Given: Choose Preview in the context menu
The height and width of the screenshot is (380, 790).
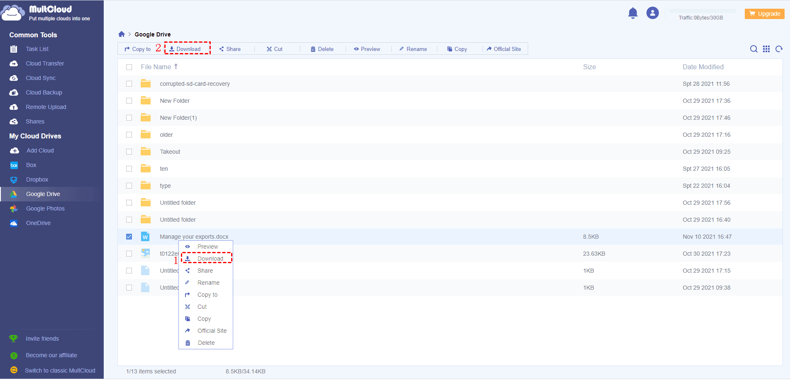Looking at the screenshot, I should (206, 247).
